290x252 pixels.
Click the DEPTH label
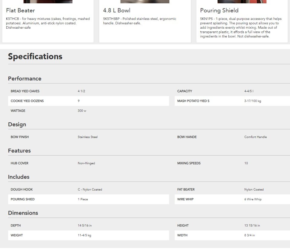point(16,225)
